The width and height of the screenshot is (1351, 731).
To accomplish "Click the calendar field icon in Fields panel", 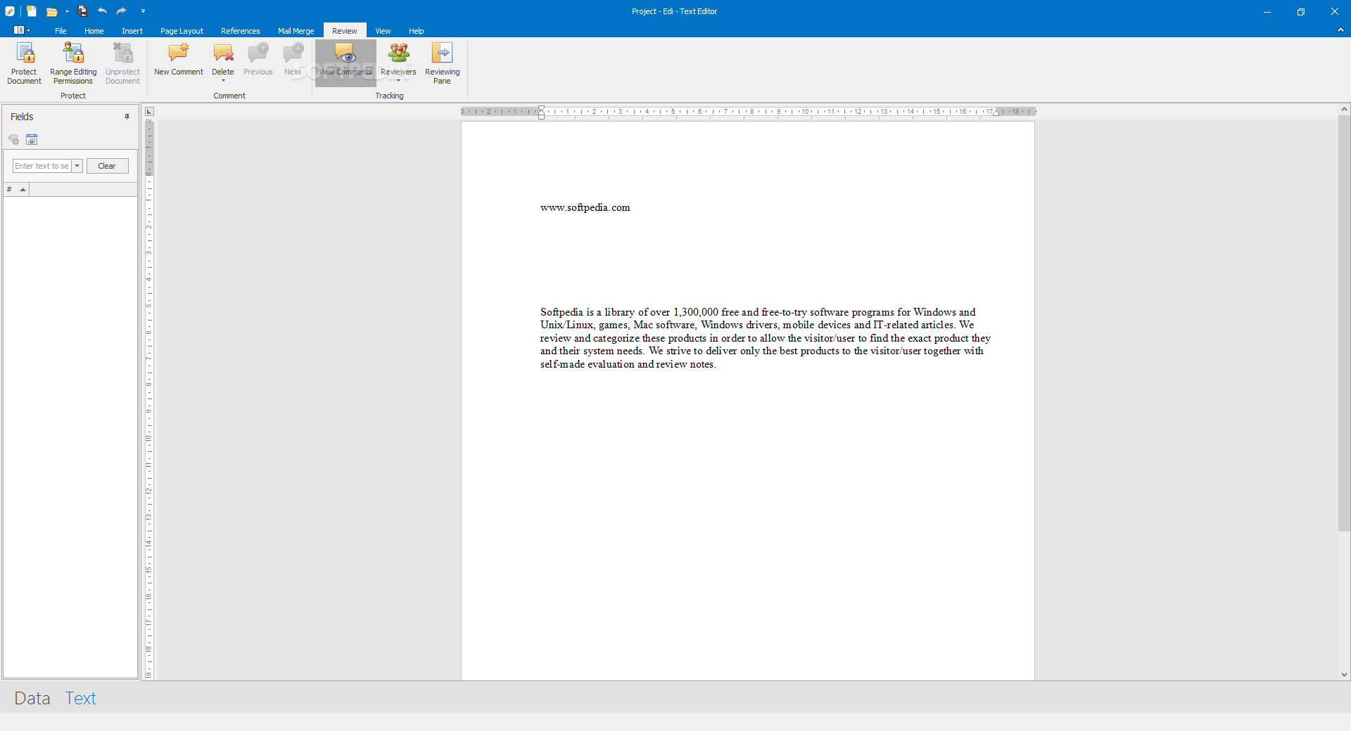I will [32, 139].
